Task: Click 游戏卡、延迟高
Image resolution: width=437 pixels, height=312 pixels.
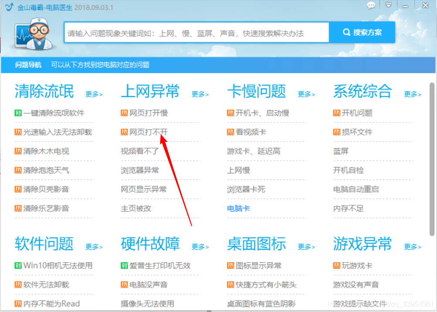Action: pos(254,151)
